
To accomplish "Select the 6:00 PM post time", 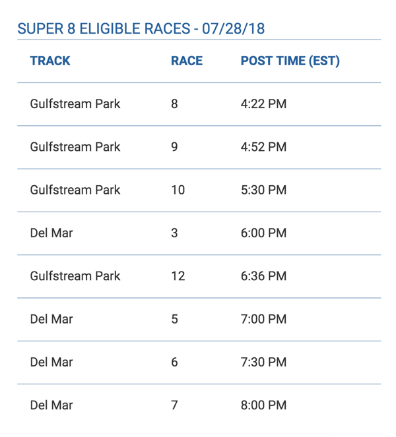I will (263, 233).
